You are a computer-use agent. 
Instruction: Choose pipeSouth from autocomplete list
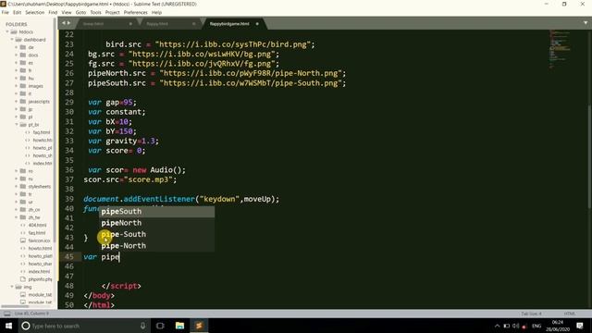click(x=156, y=212)
